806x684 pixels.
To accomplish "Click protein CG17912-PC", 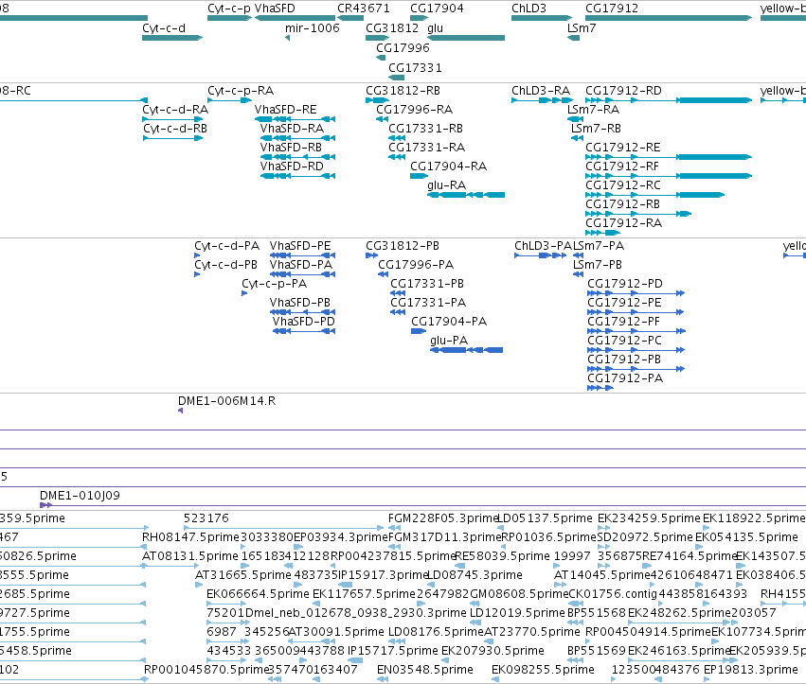I will pos(636,350).
